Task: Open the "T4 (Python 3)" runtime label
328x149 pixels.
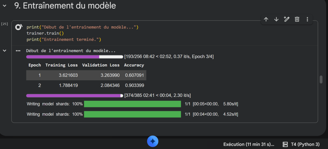Action: click(305, 144)
